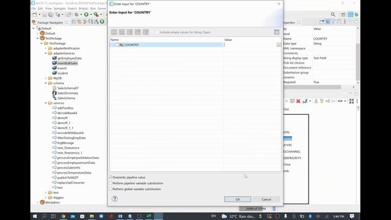This screenshot has width=391, height=220.
Task: Collapse the services folder
Action: pyautogui.click(x=46, y=103)
